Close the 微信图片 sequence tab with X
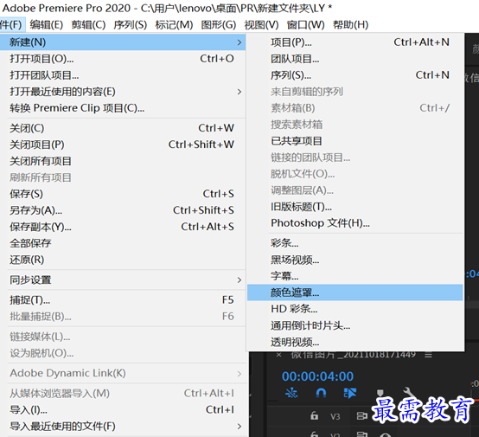This screenshot has width=479, height=437. 278,355
